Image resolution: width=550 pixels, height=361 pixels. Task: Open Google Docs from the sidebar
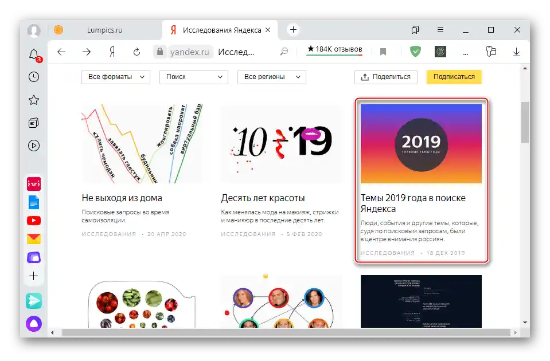(33, 202)
